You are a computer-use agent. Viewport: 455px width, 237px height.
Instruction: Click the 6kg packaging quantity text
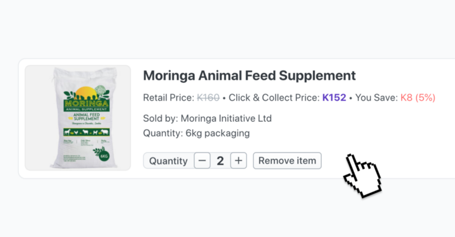coord(217,133)
